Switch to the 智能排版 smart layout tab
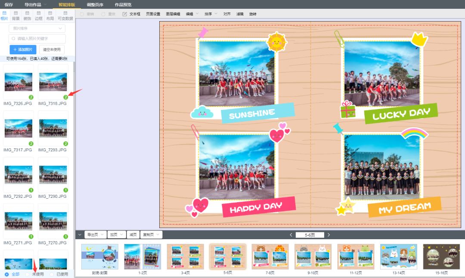465x278 pixels. point(67,4)
